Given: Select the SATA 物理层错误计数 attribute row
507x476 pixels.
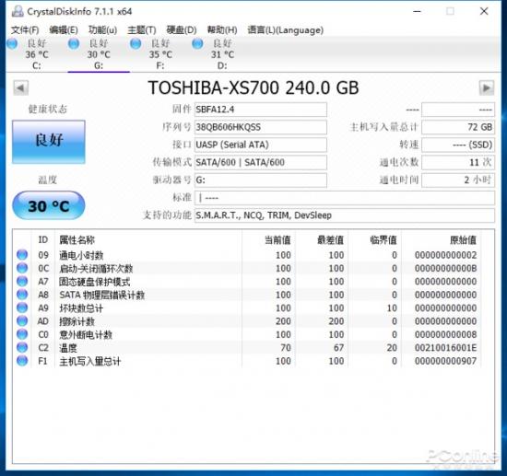Looking at the screenshot, I should click(248, 295).
